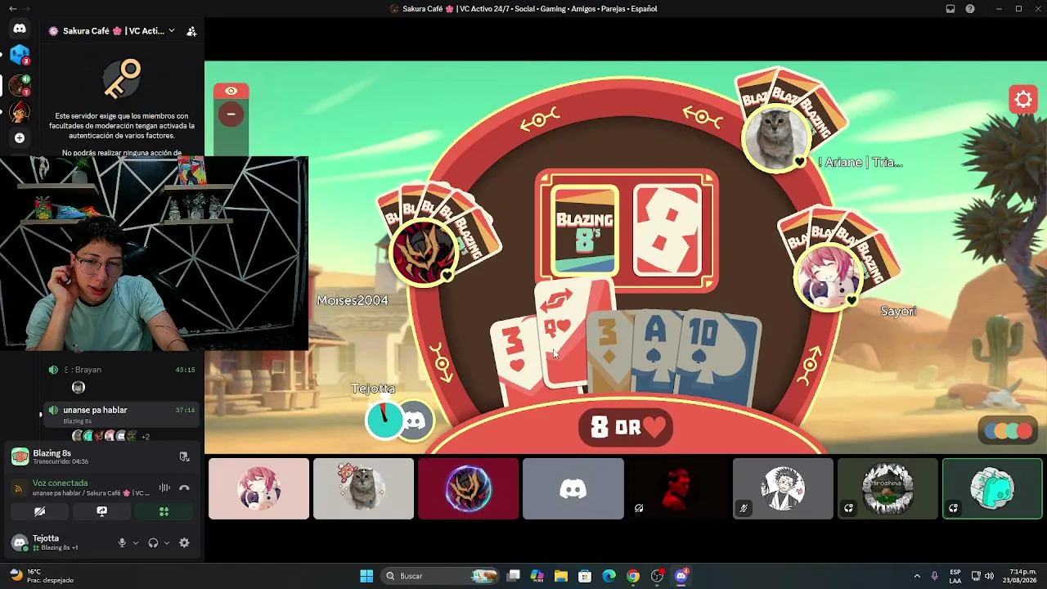This screenshot has width=1047, height=589.
Task: Open the black-and-white manga avatar tile
Action: tap(783, 488)
